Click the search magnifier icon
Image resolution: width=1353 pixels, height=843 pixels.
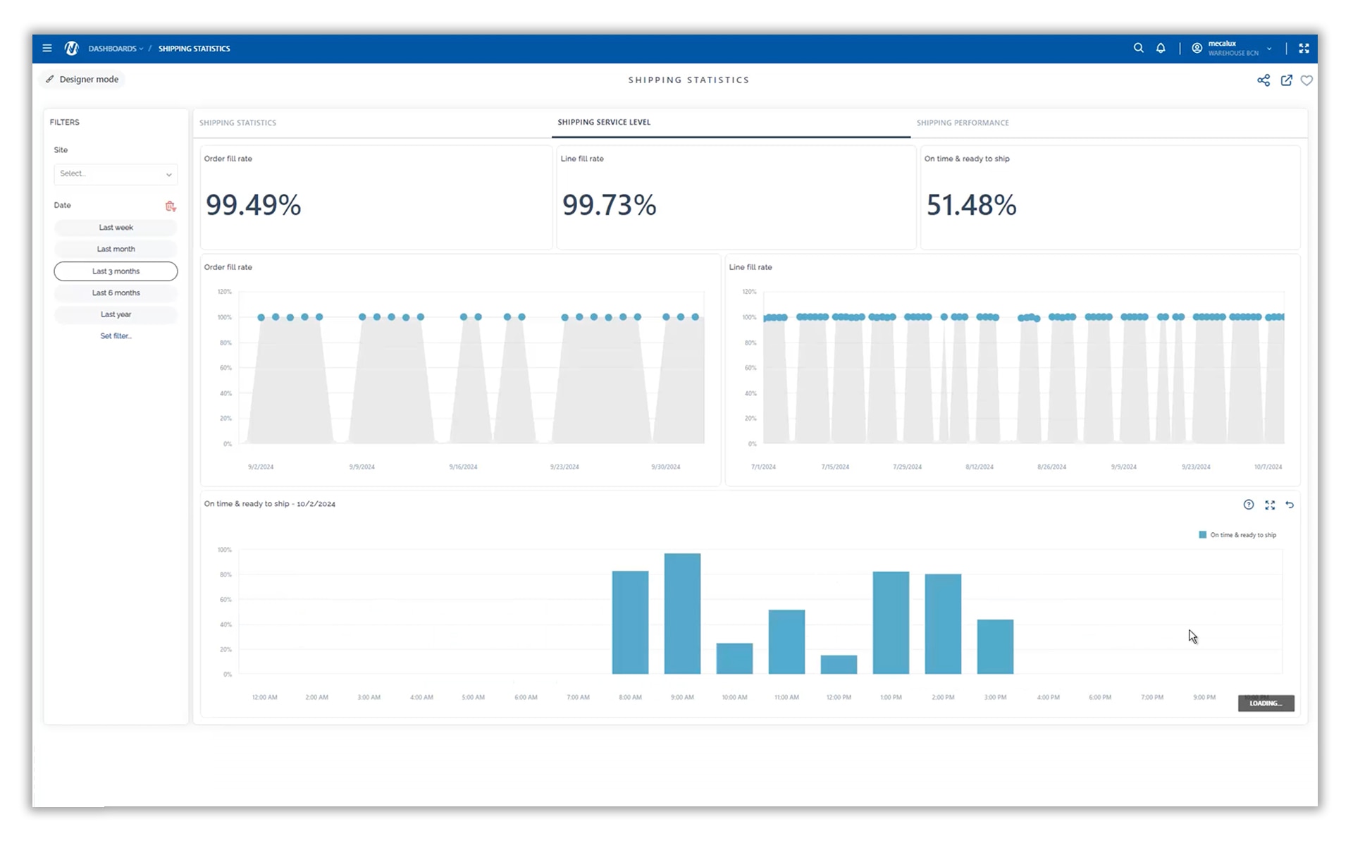(1138, 48)
